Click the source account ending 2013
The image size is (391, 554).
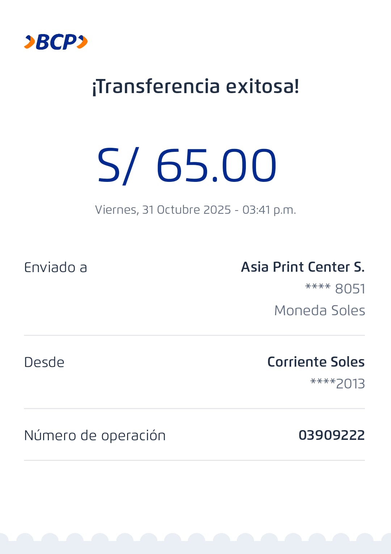337,384
